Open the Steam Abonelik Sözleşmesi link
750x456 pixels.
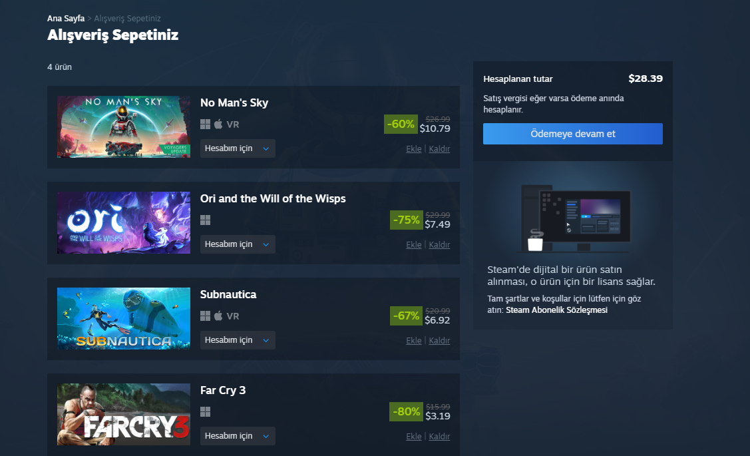pyautogui.click(x=557, y=310)
